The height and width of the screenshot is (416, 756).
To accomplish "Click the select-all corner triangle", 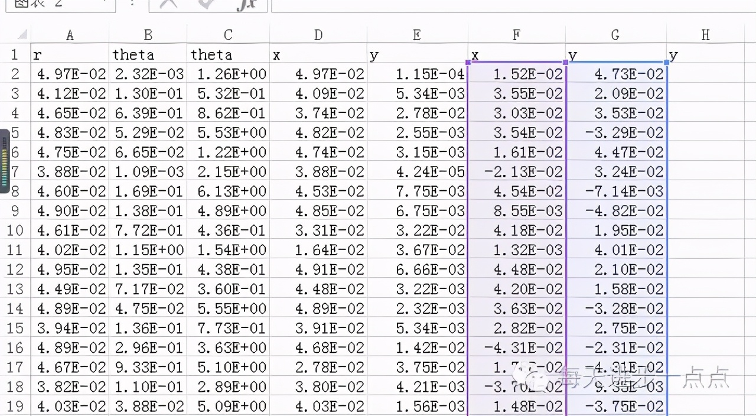I will (22, 35).
